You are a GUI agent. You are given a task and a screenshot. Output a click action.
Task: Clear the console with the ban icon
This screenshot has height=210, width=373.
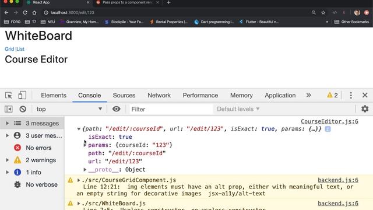23,109
